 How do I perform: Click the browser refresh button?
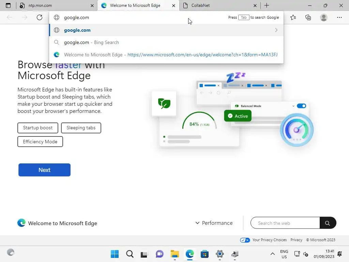tap(40, 17)
